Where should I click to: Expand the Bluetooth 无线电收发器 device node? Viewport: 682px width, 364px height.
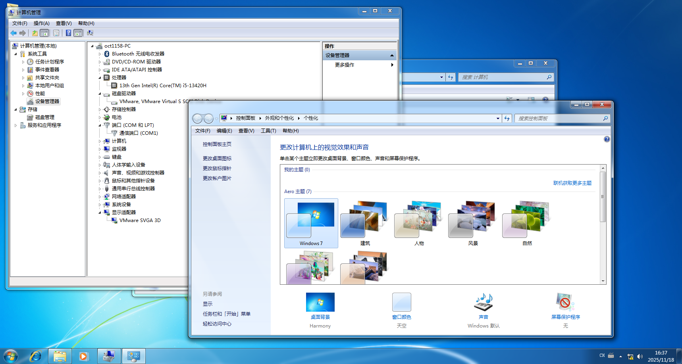point(100,54)
